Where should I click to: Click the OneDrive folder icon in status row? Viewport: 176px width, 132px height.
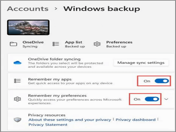[x=13, y=44]
